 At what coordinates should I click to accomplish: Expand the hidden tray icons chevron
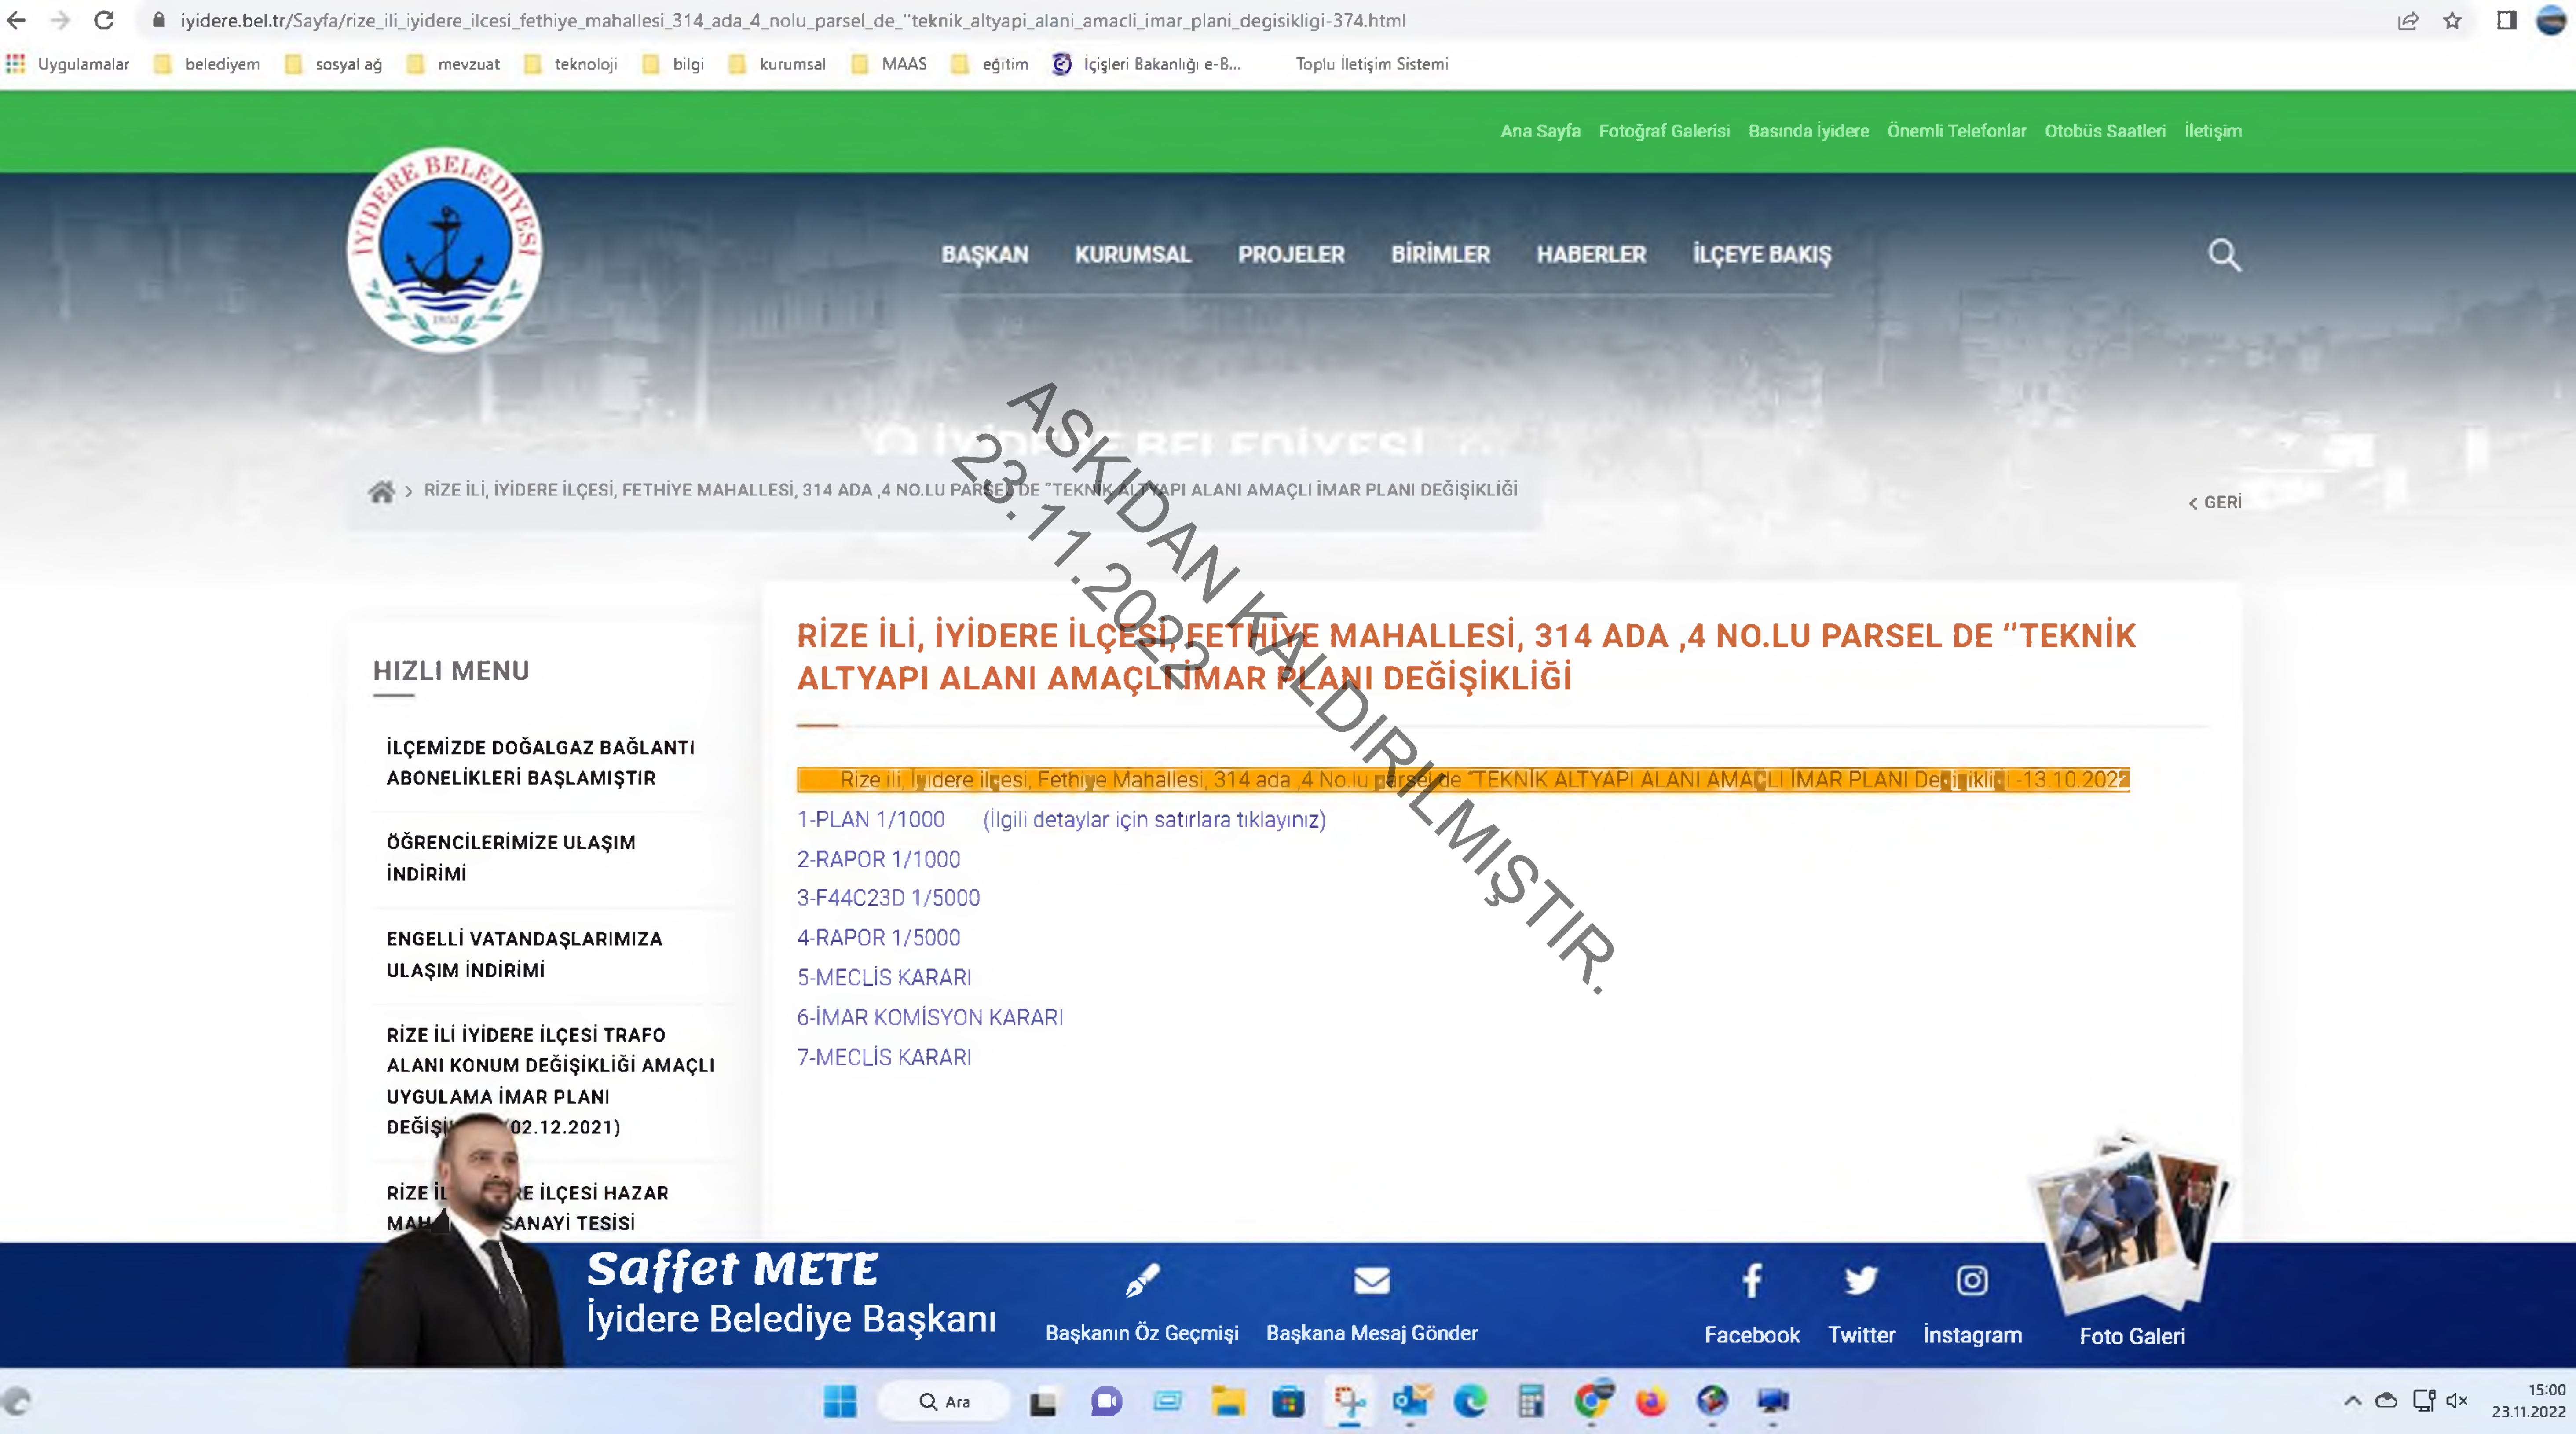coord(2353,1401)
